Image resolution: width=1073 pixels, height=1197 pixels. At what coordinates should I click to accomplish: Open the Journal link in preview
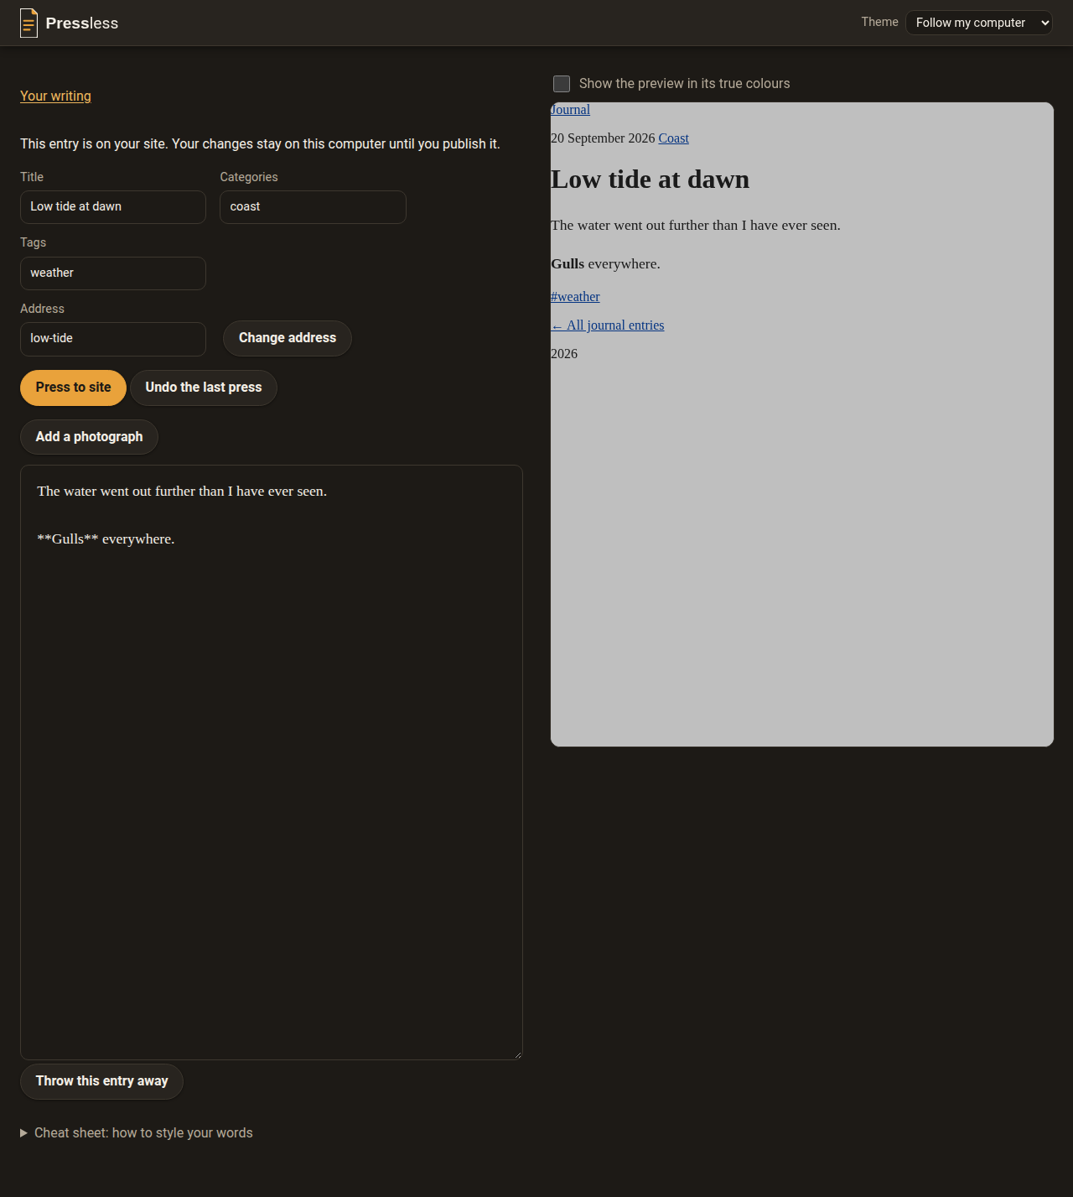[x=570, y=110]
